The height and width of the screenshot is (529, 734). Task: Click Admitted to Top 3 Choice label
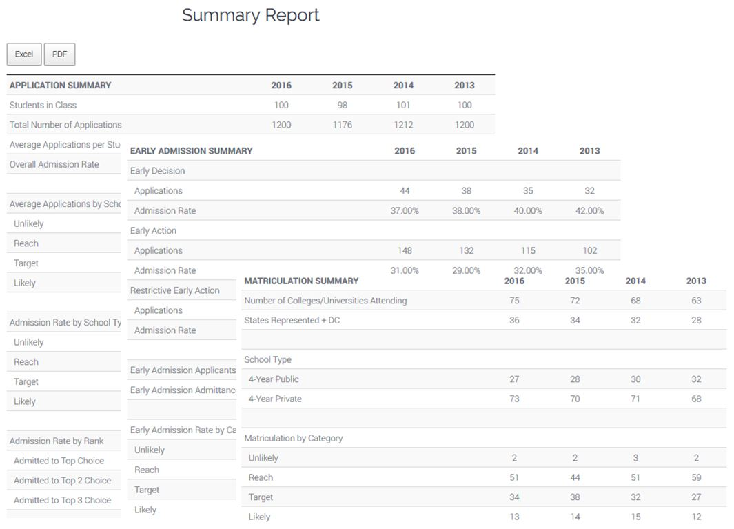tap(62, 500)
